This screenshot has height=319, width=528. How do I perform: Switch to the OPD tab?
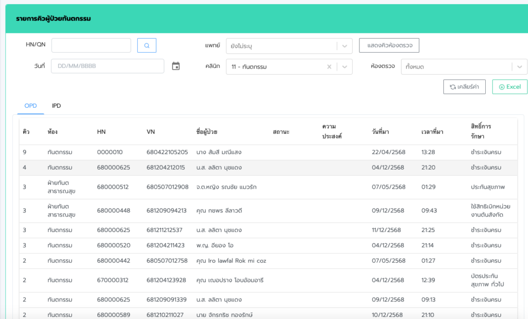(30, 106)
